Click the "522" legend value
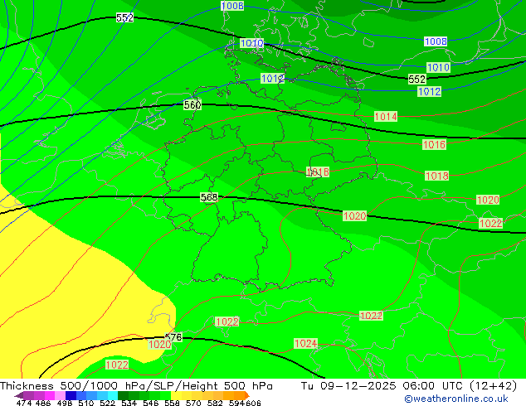The height and width of the screenshot is (406, 526). click(x=107, y=403)
